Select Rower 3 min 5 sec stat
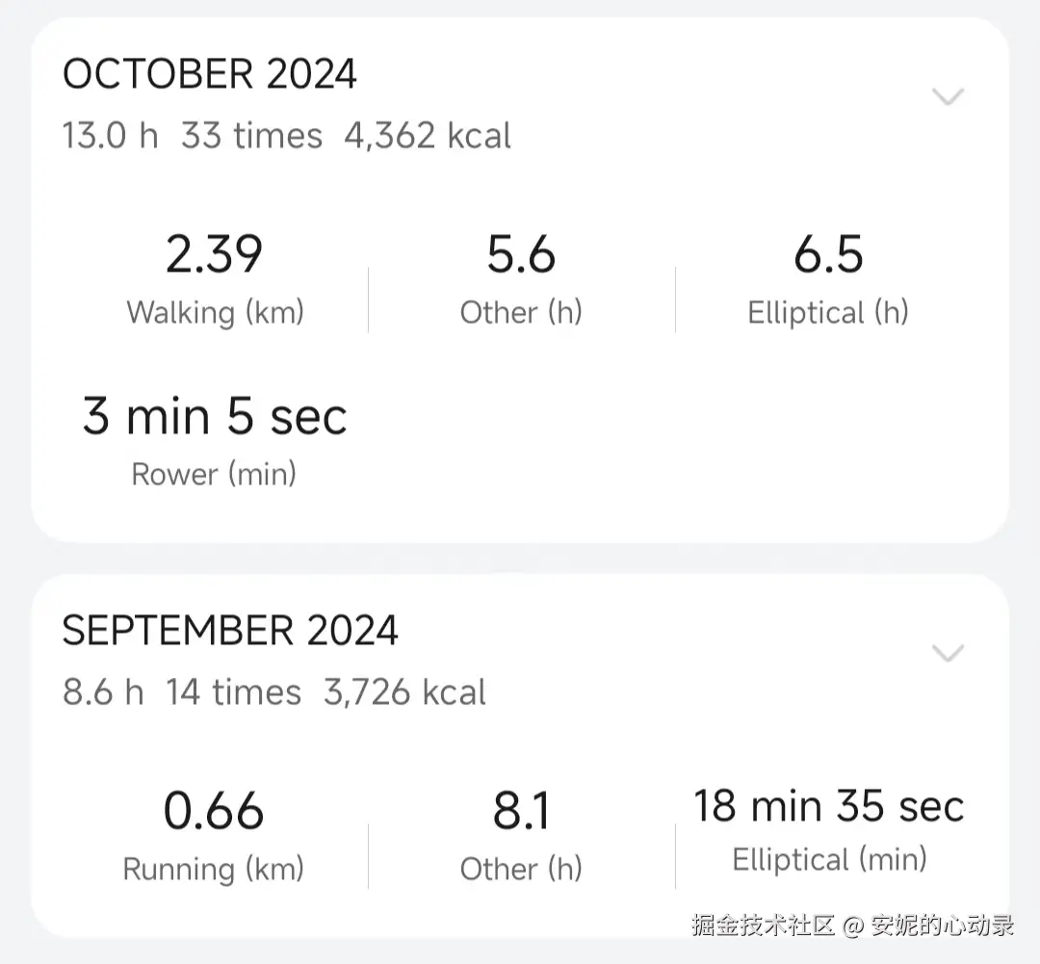This screenshot has width=1040, height=964. 215,417
